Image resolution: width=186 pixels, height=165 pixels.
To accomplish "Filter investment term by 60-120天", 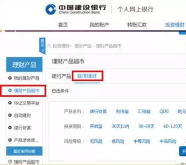I will click(173, 126).
